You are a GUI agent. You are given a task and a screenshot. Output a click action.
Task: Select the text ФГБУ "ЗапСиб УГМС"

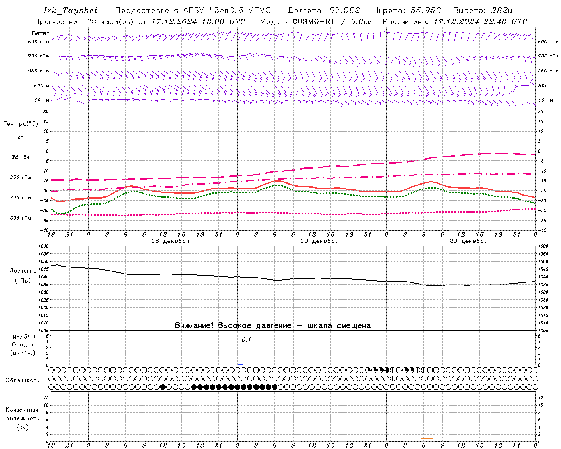231,11
